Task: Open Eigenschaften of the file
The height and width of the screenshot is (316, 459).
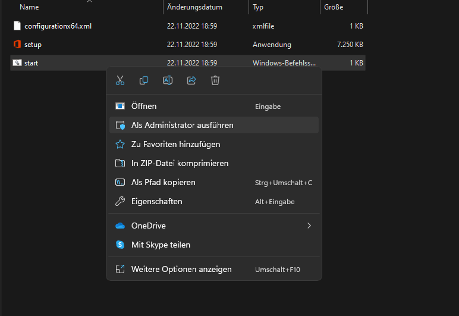Action: point(156,202)
